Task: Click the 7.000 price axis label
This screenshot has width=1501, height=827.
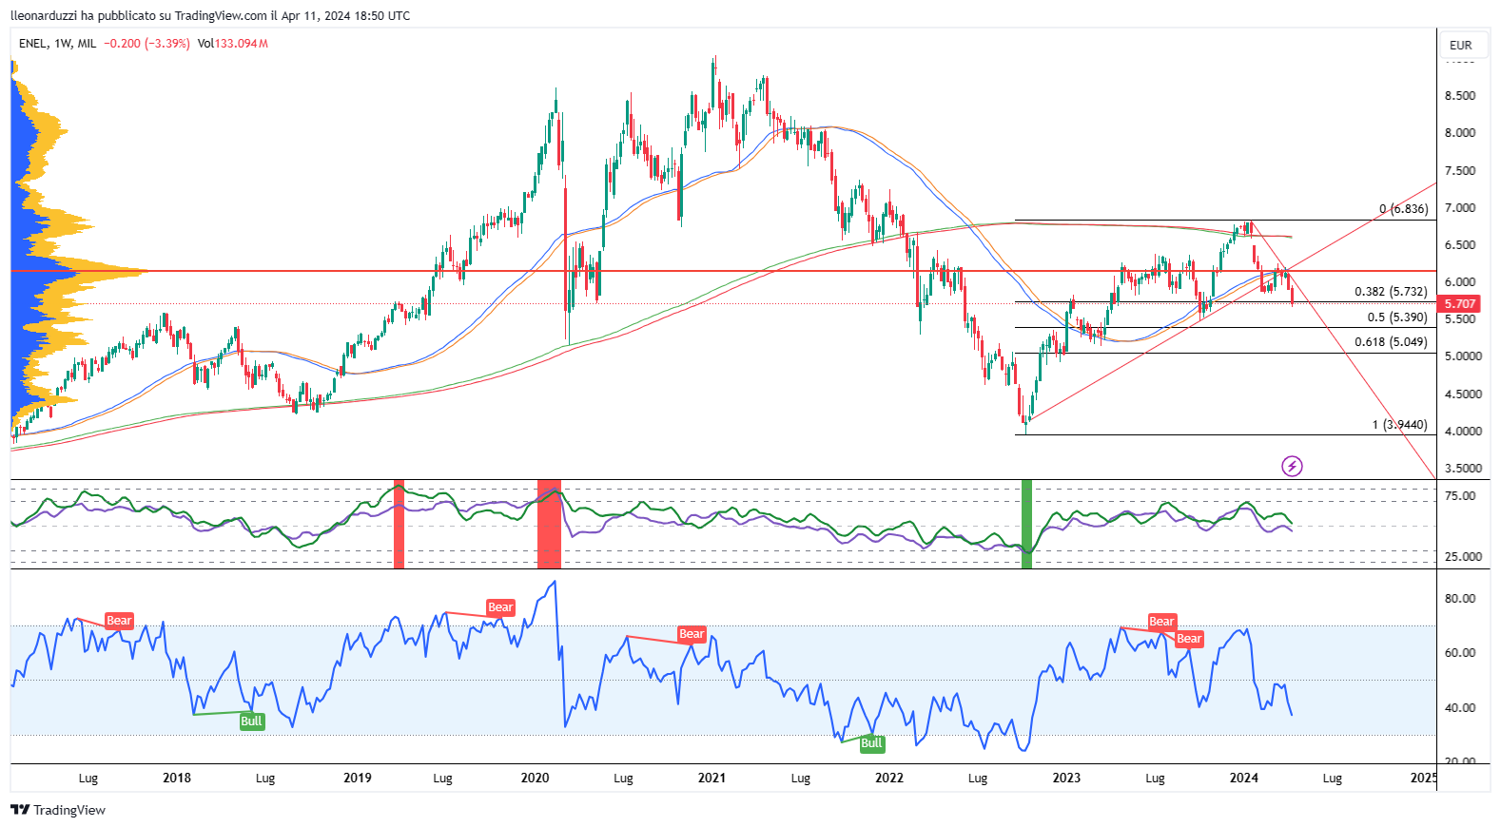Action: (1460, 208)
